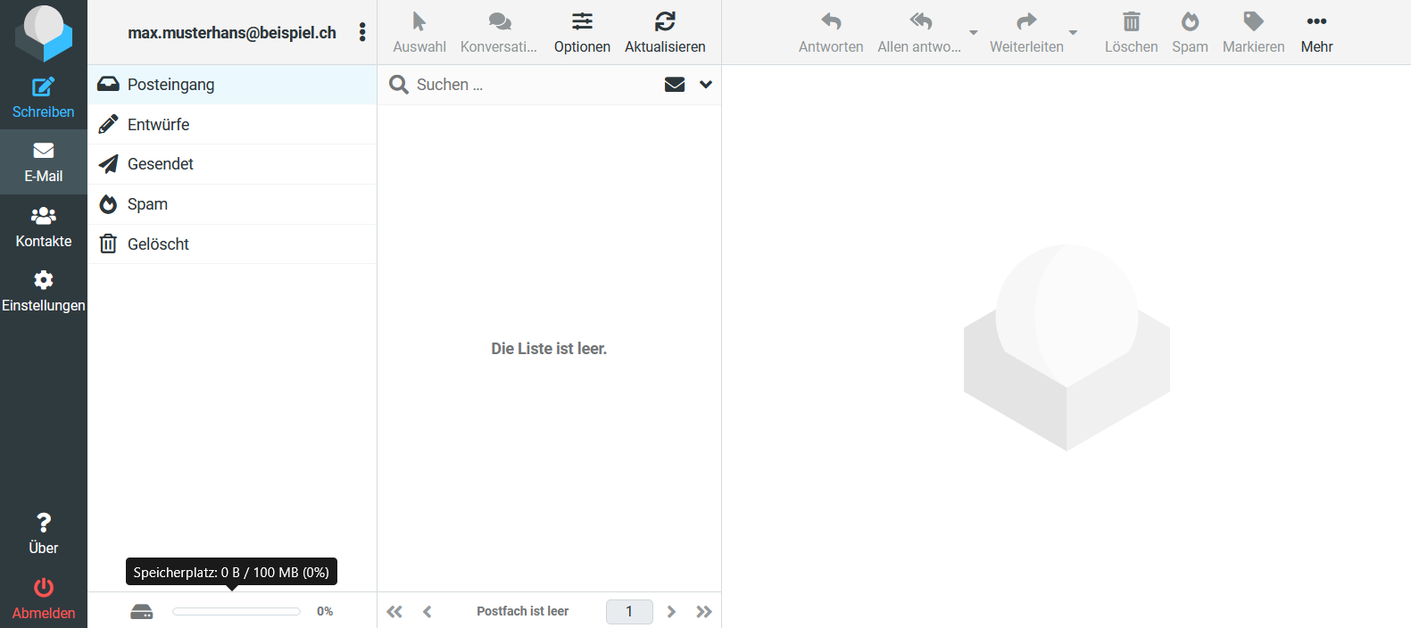Image resolution: width=1411 pixels, height=628 pixels.
Task: Open Einstellungen gear in sidebar
Action: (x=43, y=281)
